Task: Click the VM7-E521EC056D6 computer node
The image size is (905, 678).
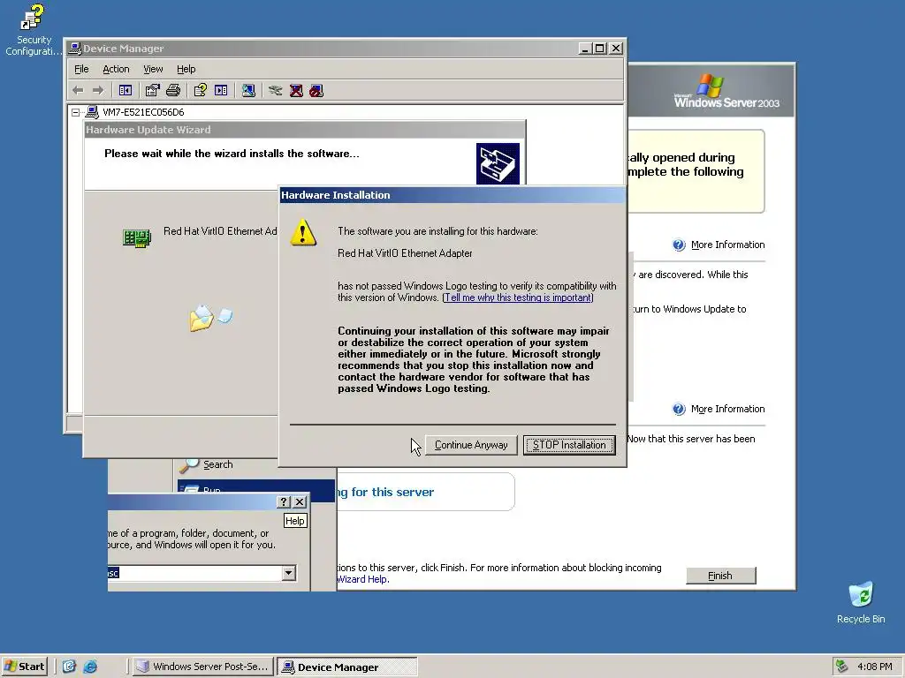Action: pyautogui.click(x=143, y=112)
